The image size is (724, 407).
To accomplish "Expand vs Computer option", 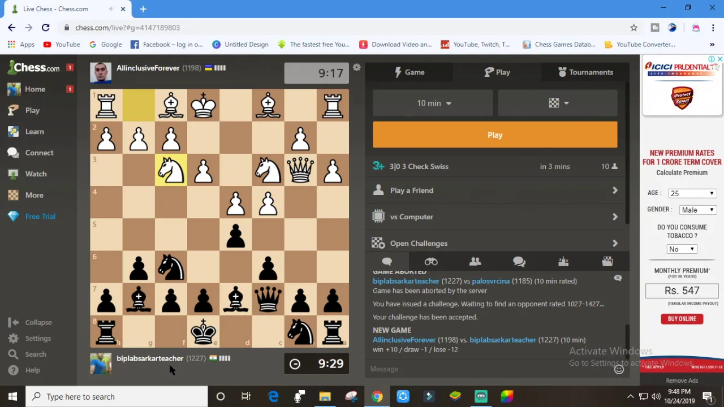I will coord(495,217).
